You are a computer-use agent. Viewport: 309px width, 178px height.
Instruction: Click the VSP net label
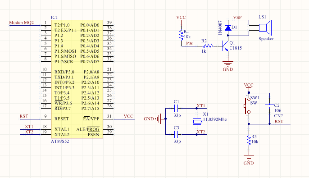point(237,17)
